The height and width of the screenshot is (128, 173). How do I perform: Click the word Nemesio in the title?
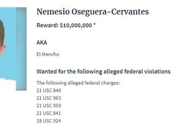(x=53, y=12)
